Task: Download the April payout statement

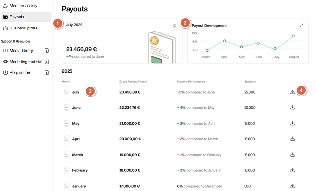Action: tap(293, 139)
